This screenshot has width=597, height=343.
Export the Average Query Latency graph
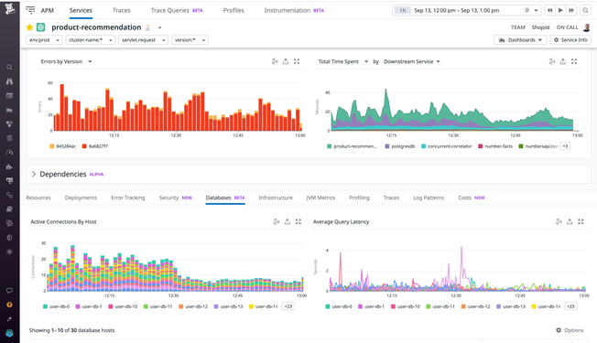click(570, 221)
